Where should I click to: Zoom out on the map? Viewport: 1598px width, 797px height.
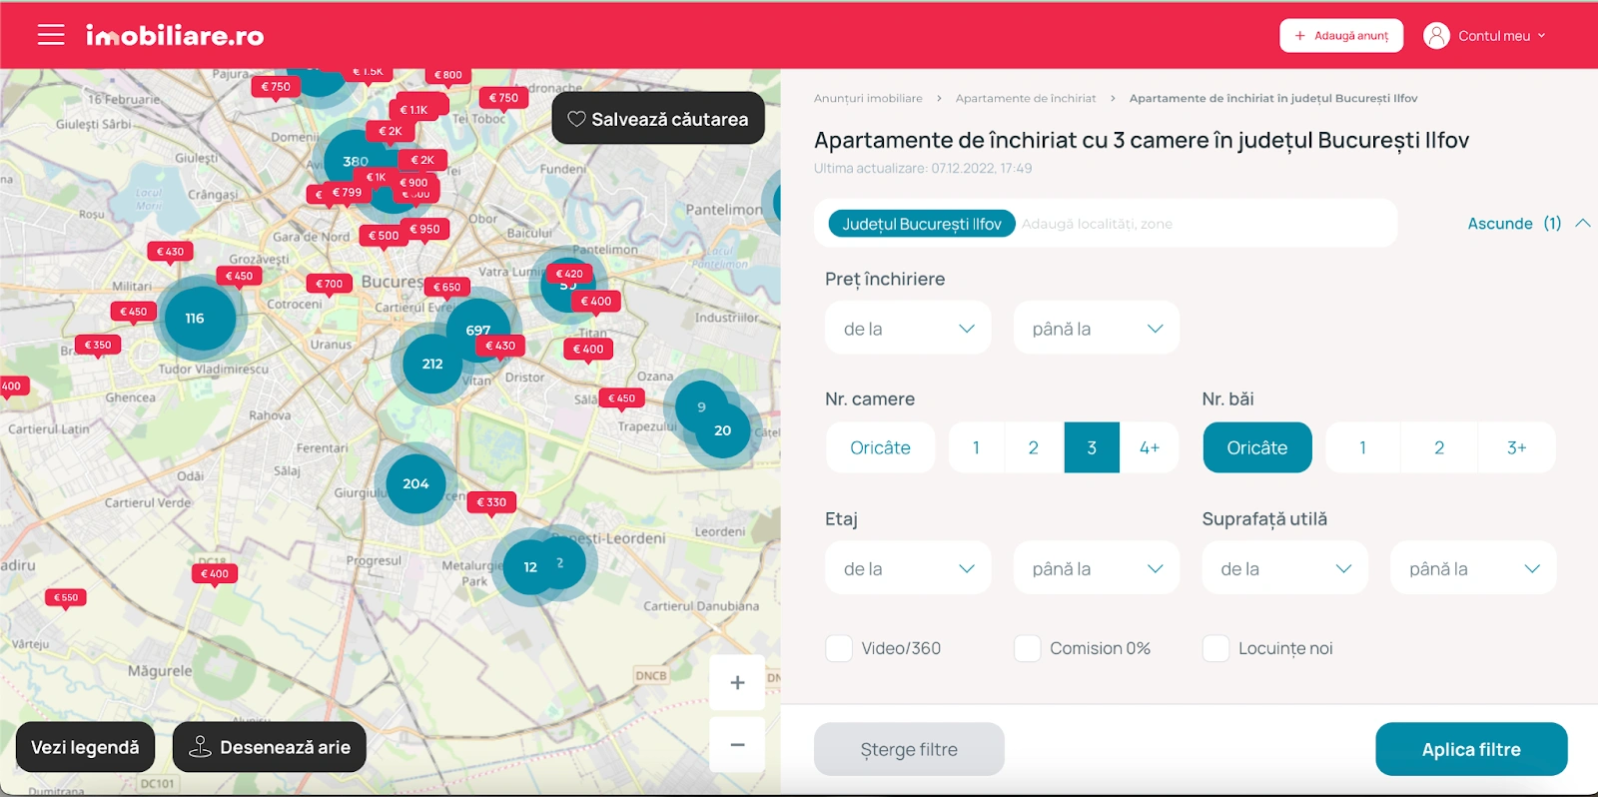tap(737, 745)
